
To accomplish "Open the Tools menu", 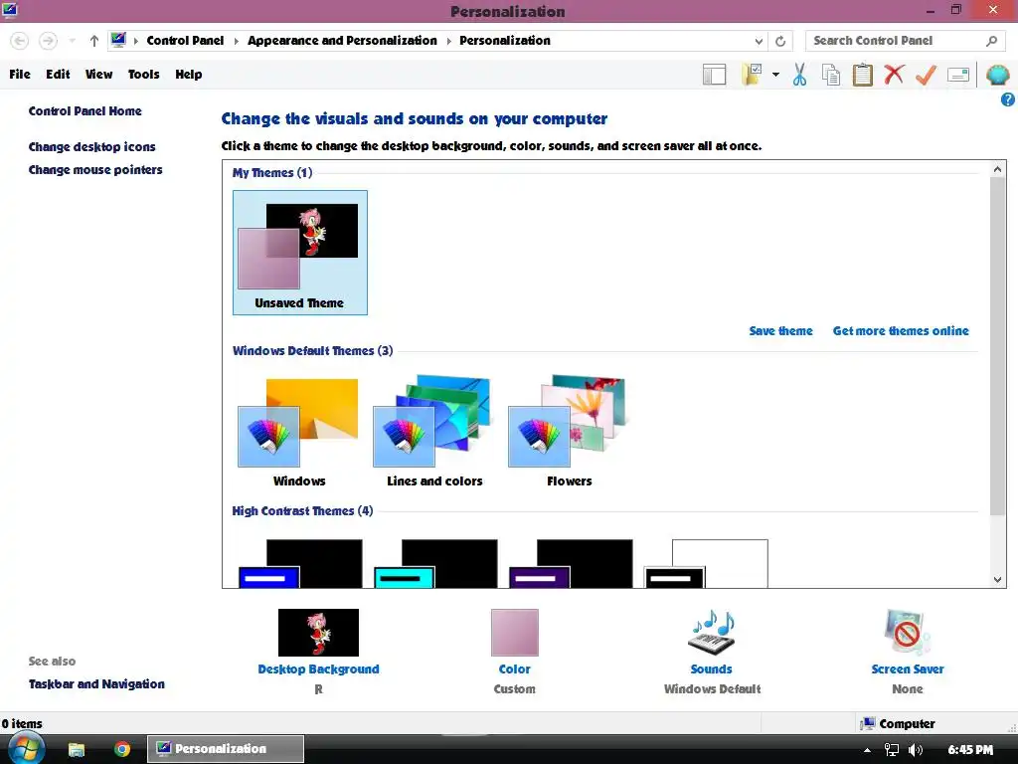I will (143, 74).
